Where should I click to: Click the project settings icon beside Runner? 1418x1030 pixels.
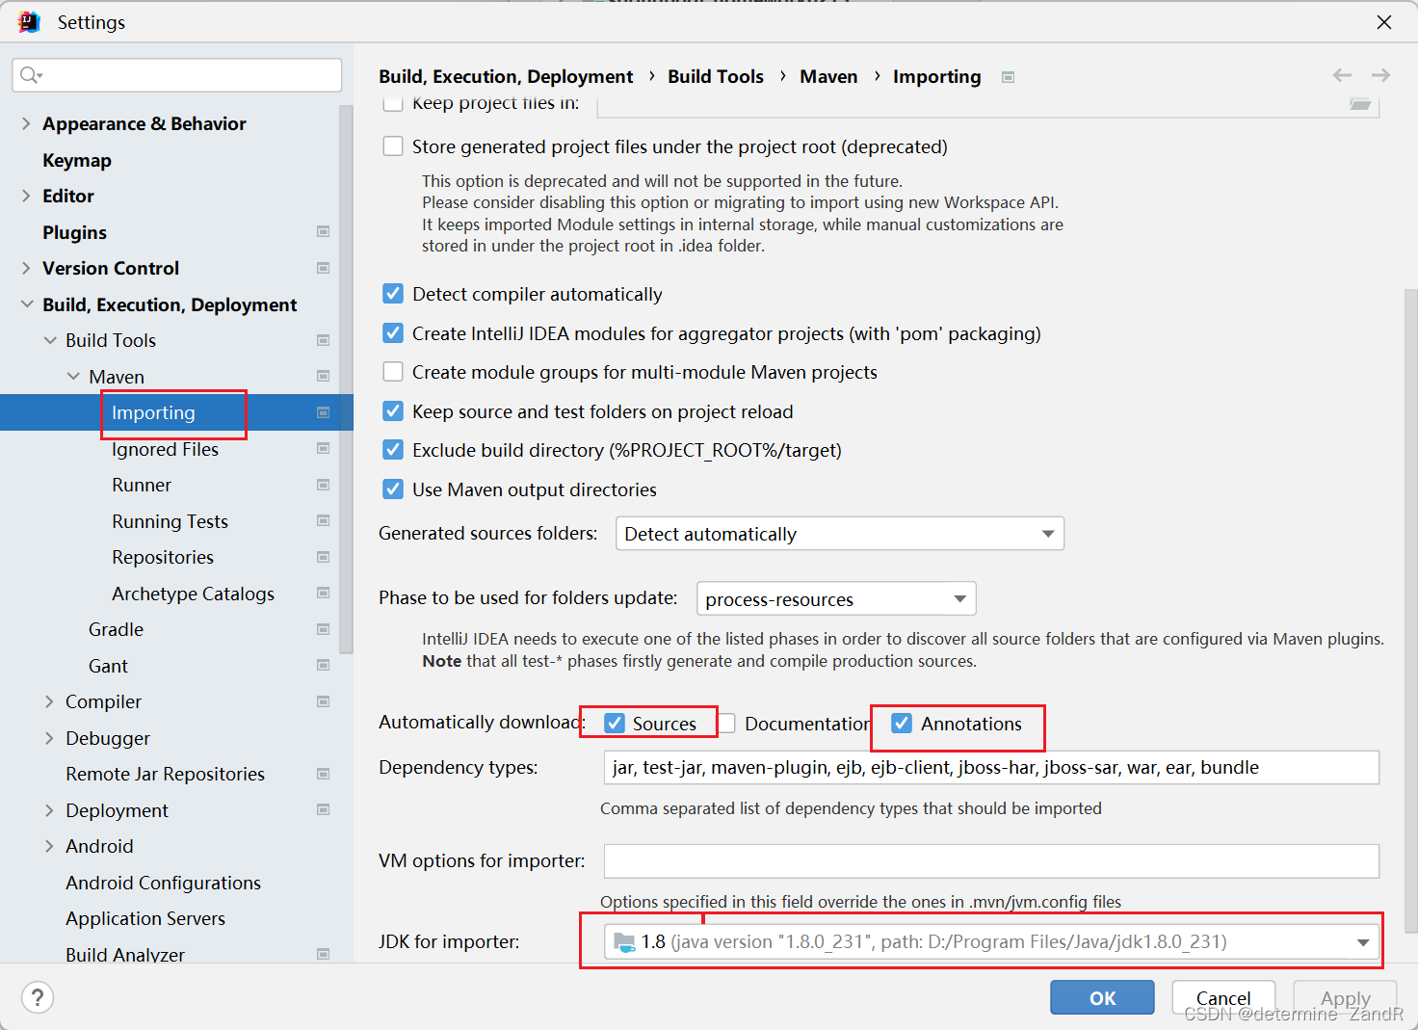[x=323, y=485]
